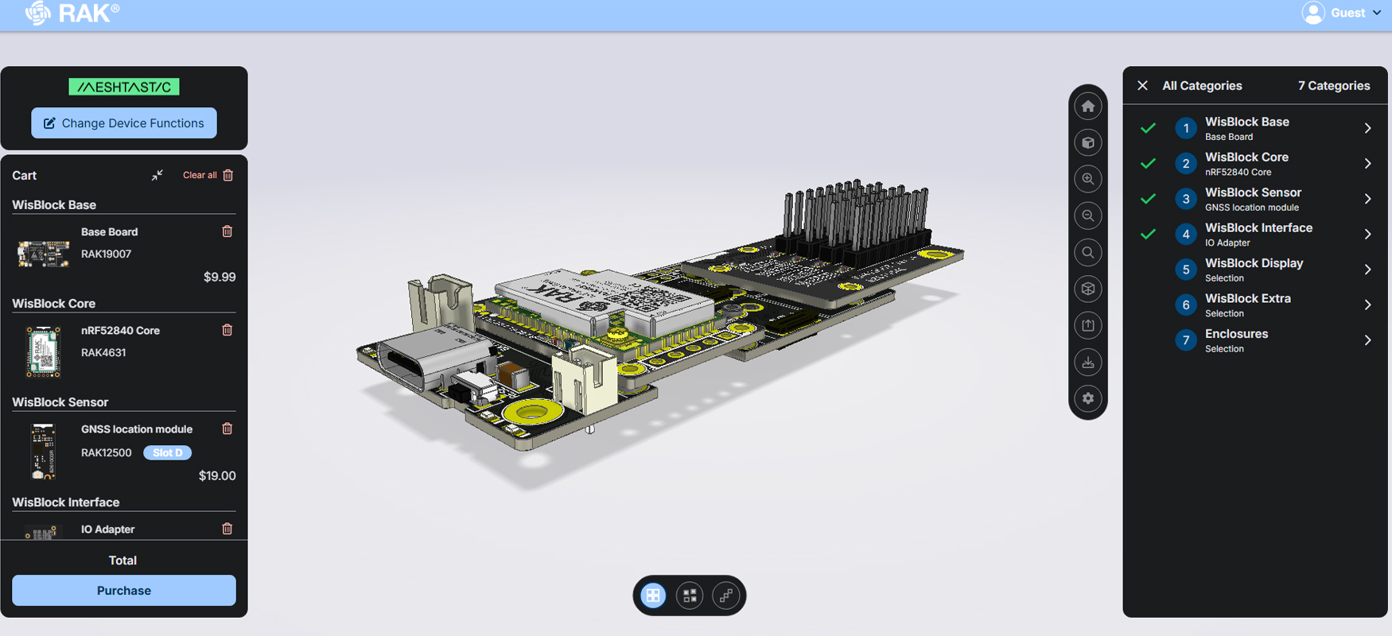1392x636 pixels.
Task: Delete GNSS location module from cart
Action: pyautogui.click(x=227, y=429)
